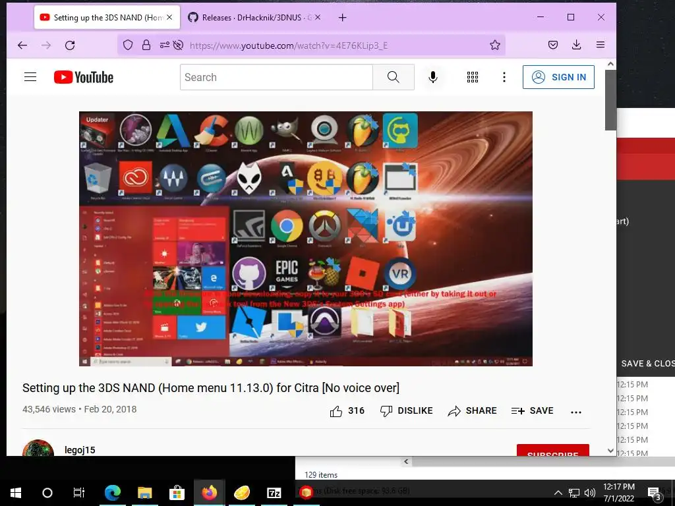Click the scroll down arrow of the page

pos(610,450)
